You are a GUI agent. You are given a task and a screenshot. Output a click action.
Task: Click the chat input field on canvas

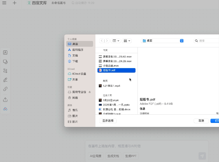[x=147, y=146]
